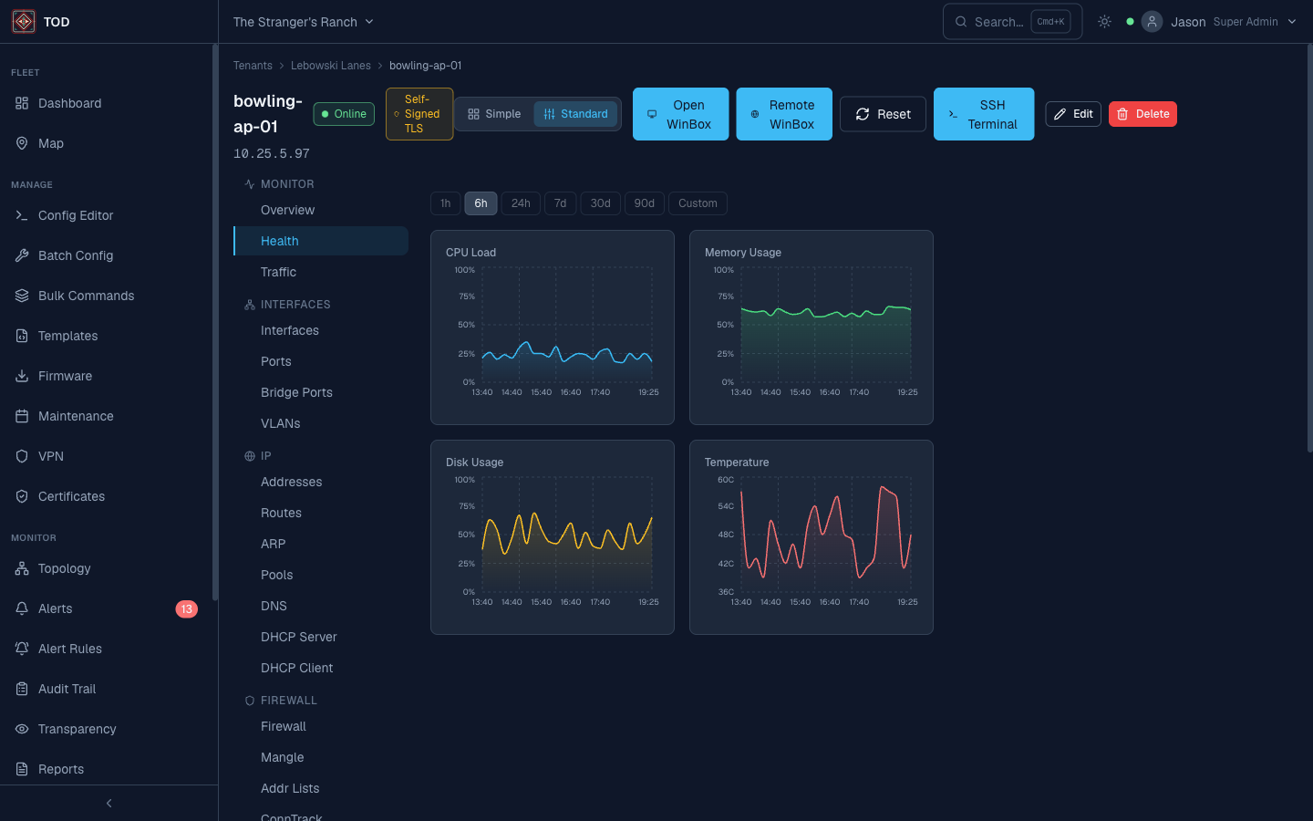Click the VPN shield icon

pos(22,456)
